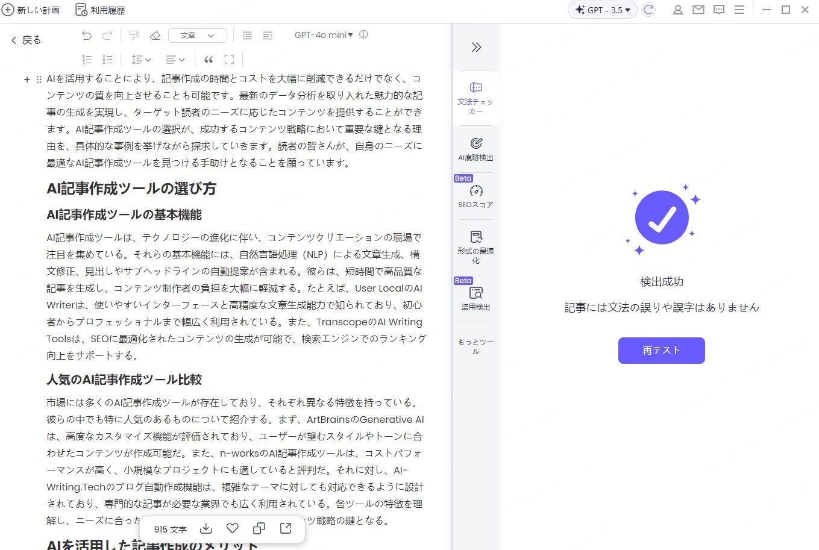Copy the article with the copy icon
Screen dimensions: 819x550
[259, 528]
